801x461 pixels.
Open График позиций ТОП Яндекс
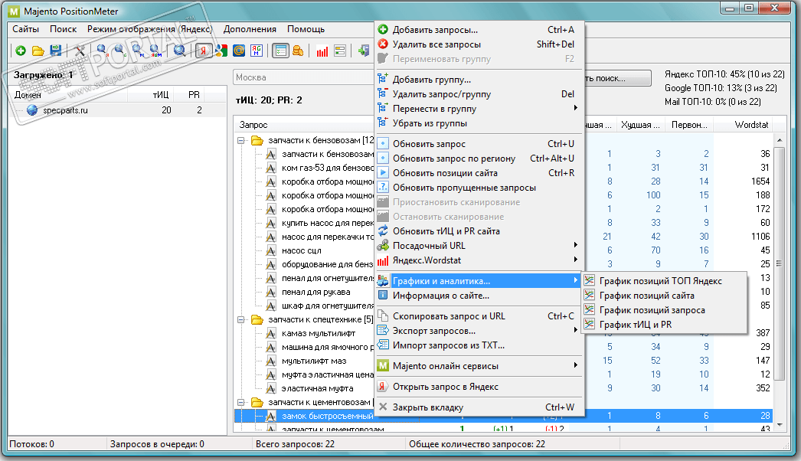(665, 280)
